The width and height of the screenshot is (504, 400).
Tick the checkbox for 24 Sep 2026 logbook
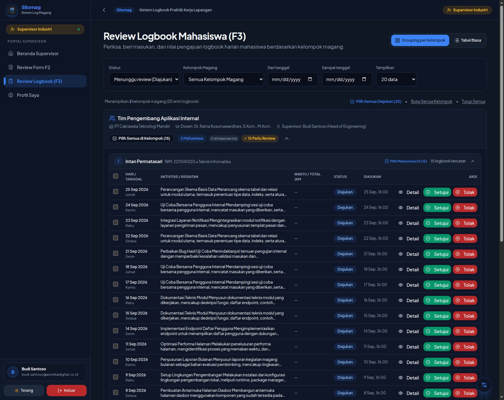(x=116, y=207)
